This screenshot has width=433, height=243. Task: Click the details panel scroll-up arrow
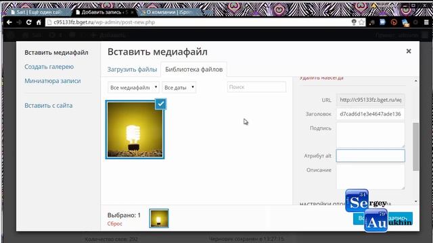pos(416,81)
